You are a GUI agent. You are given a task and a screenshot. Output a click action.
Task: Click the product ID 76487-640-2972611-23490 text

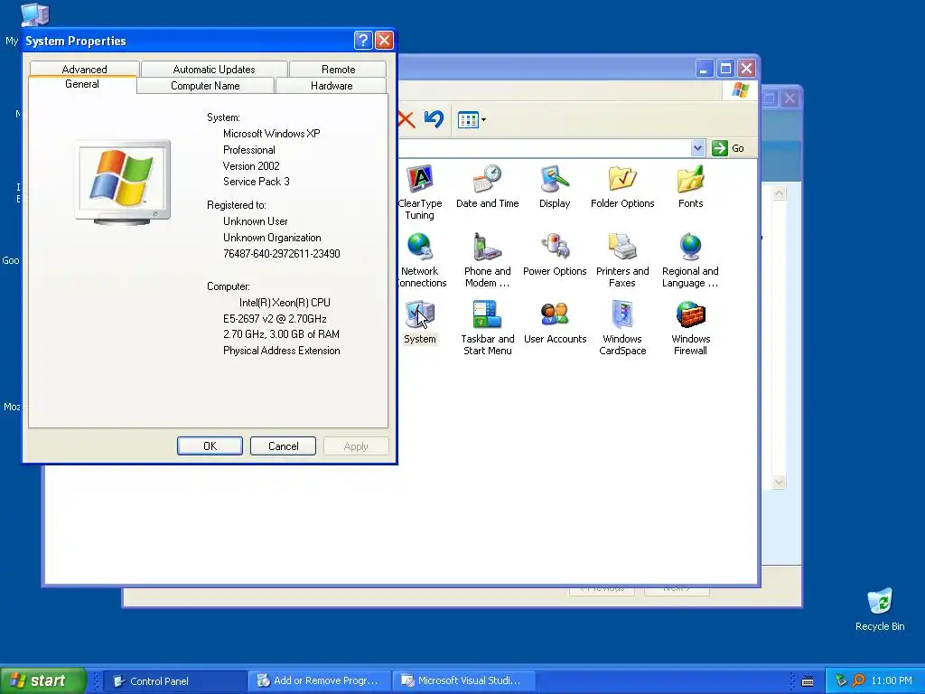click(282, 254)
